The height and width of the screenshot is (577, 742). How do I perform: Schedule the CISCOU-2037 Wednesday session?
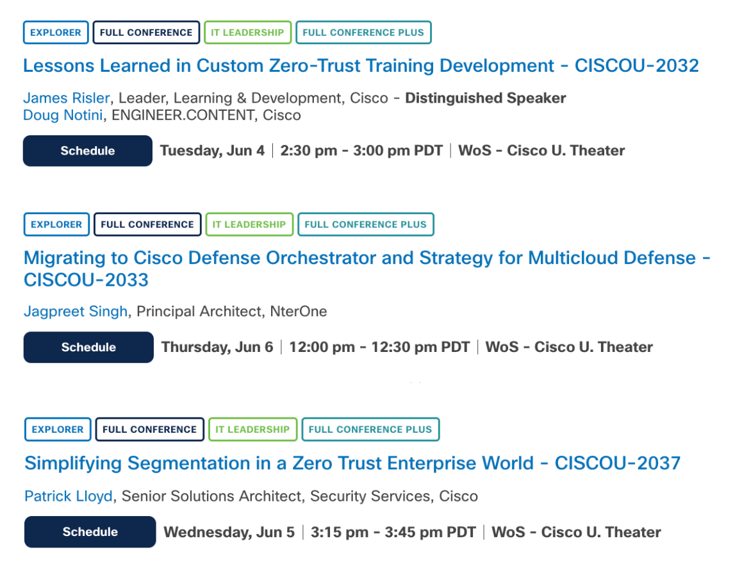pyautogui.click(x=90, y=532)
